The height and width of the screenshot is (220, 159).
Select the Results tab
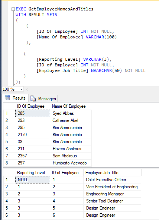[15, 98]
